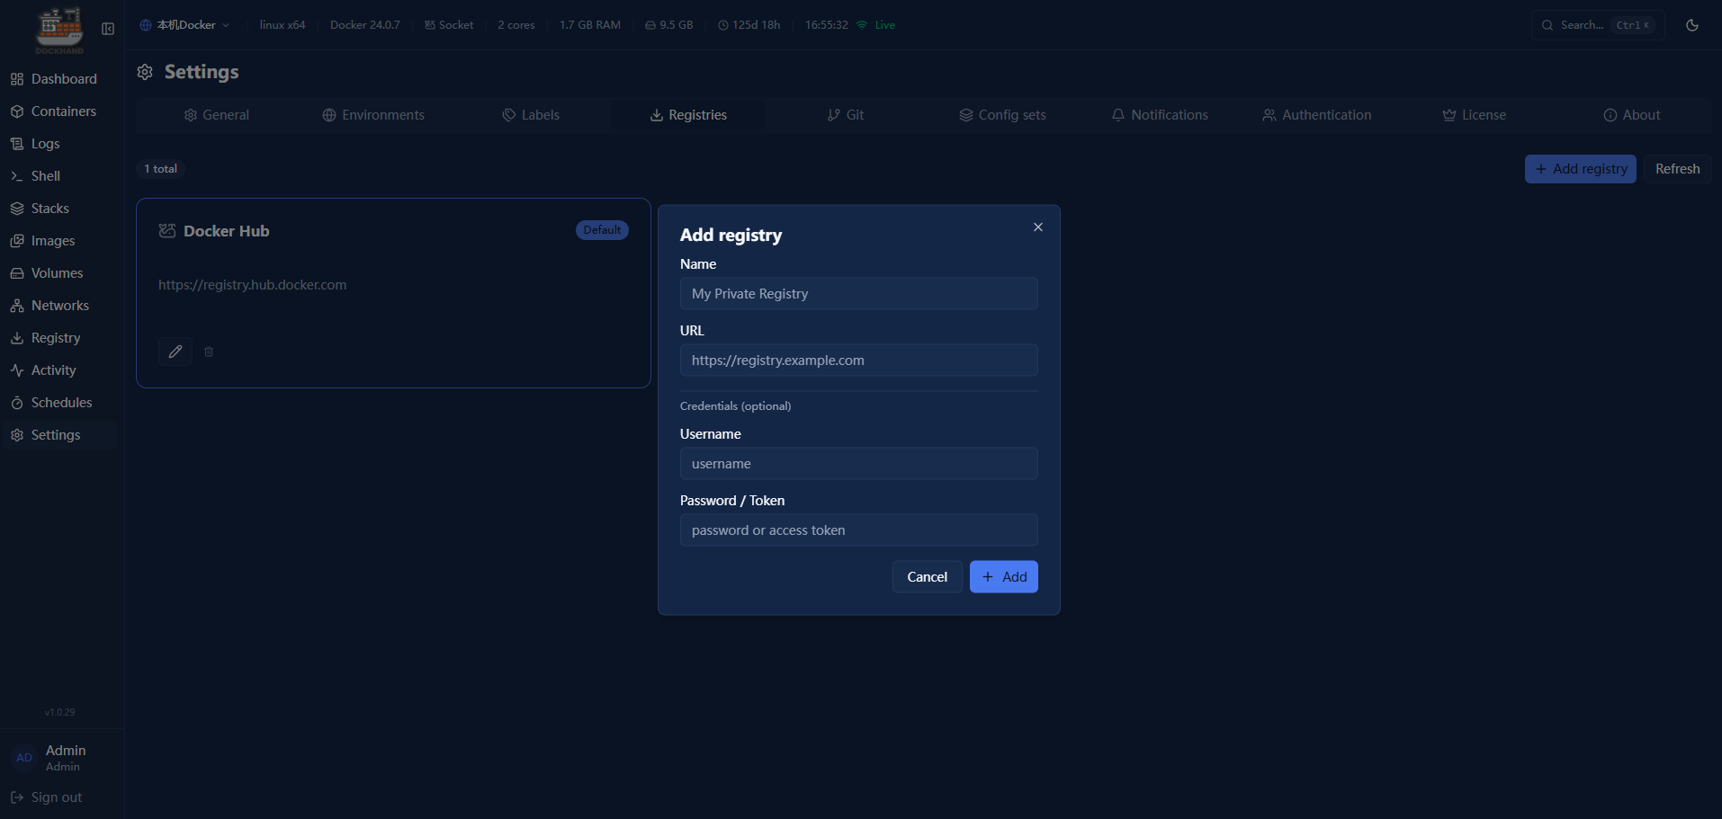Switch to the General tab
This screenshot has width=1722, height=819.
217,115
